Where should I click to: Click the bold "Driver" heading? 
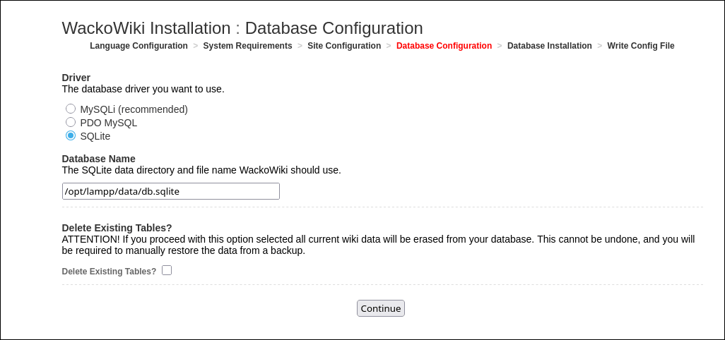(x=76, y=78)
